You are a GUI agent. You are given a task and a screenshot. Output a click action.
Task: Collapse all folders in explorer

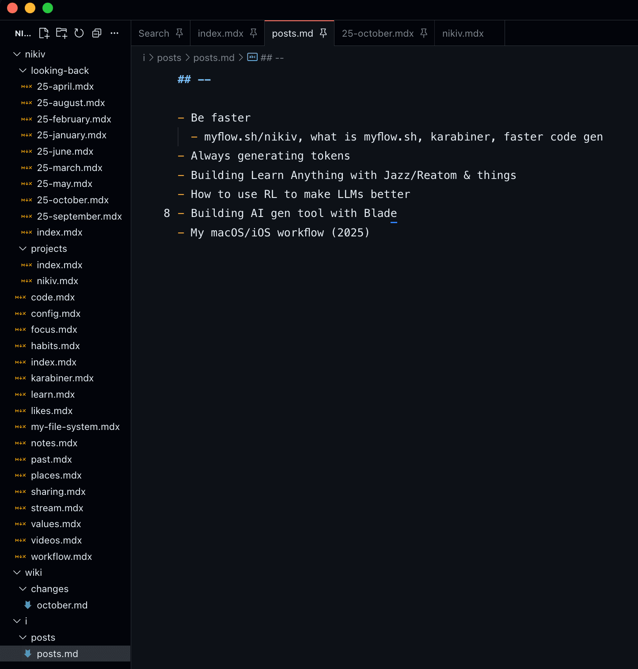point(97,33)
